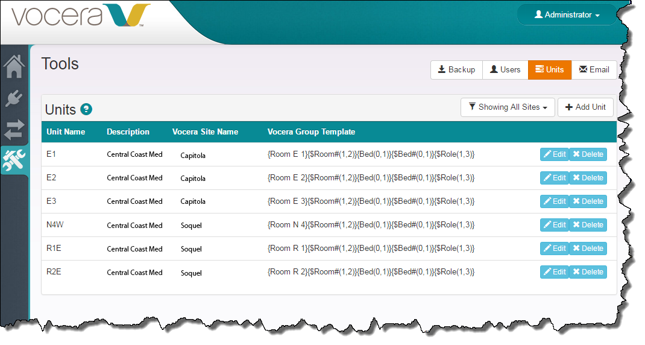Click the Unit Name column header
This screenshot has height=345, width=645.
pos(66,131)
